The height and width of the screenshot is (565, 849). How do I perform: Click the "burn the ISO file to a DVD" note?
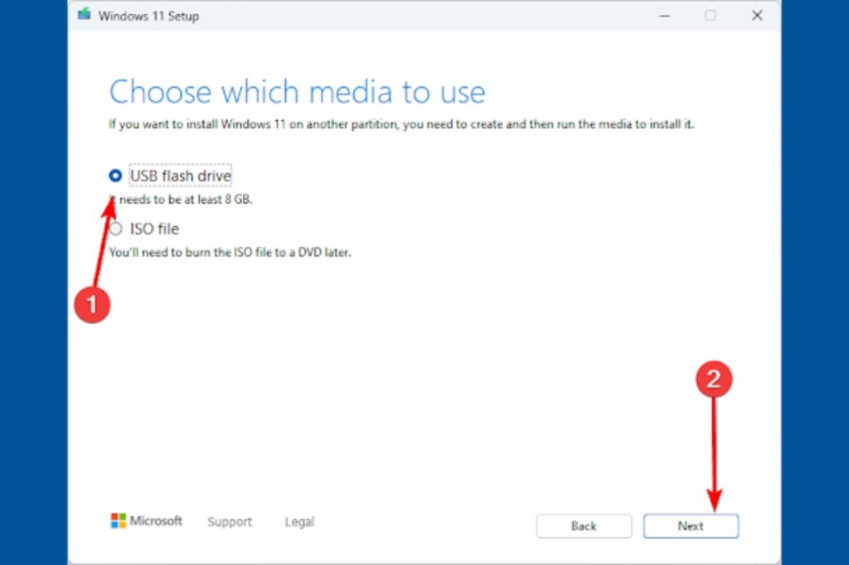(230, 252)
